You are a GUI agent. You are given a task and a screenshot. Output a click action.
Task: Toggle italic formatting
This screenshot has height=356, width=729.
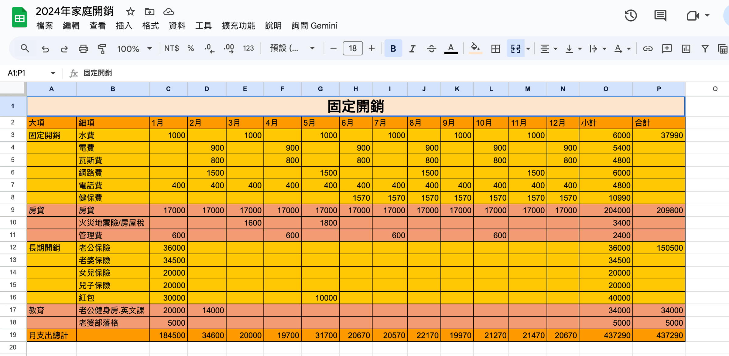pos(412,49)
